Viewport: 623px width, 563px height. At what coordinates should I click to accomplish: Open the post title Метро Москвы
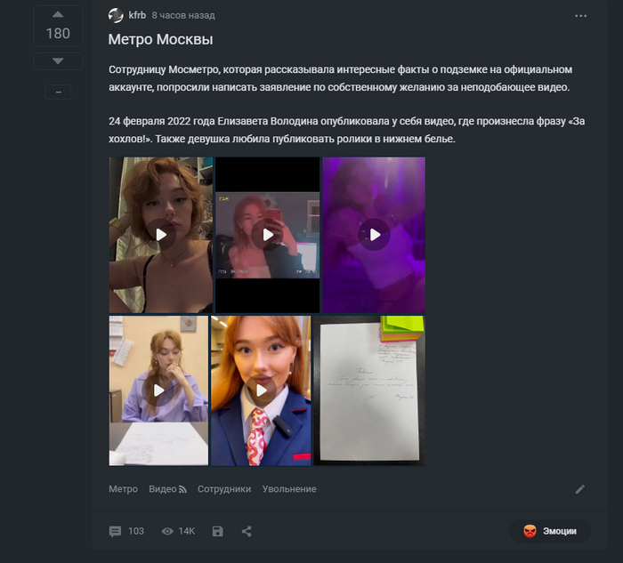160,39
